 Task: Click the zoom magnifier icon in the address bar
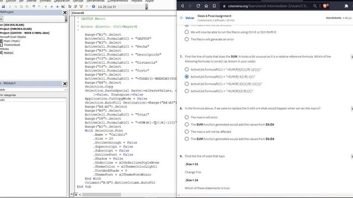[315, 6]
